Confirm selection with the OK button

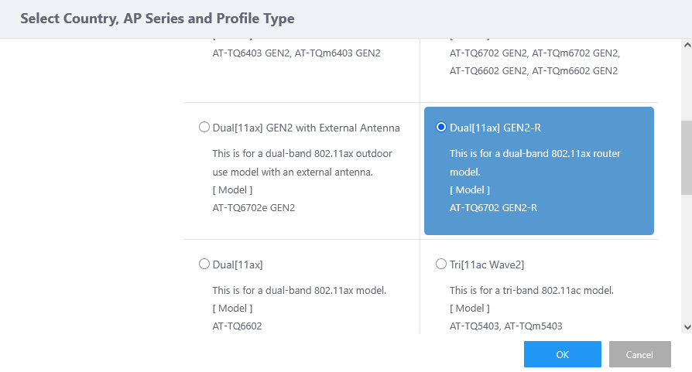click(x=562, y=354)
